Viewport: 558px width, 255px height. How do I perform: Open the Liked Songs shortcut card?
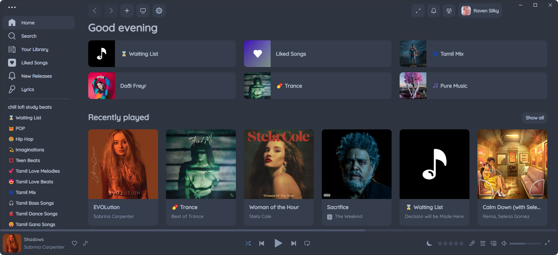point(318,54)
